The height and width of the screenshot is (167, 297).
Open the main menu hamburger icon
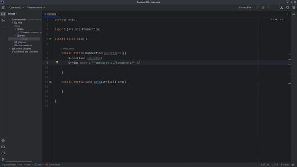coord(3,8)
